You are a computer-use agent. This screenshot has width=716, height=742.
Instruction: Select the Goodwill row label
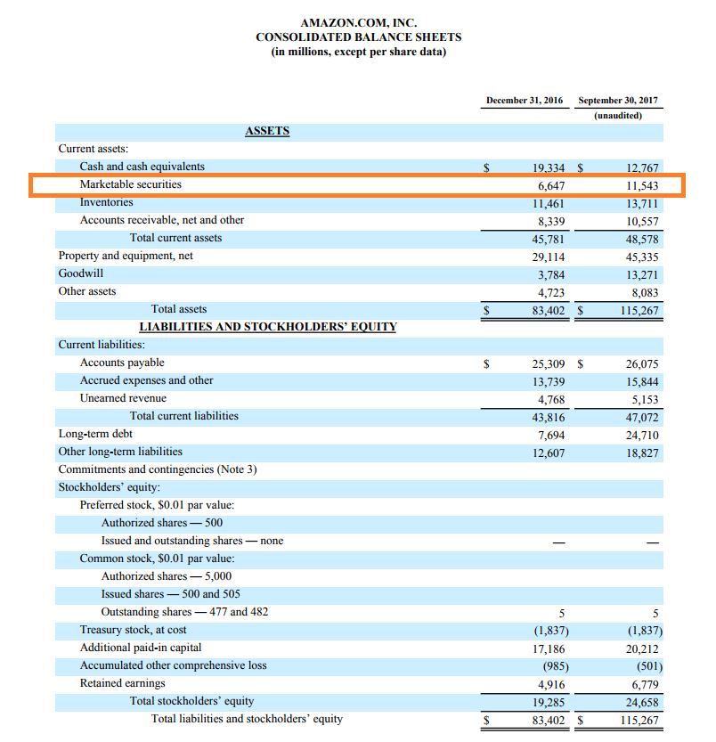[x=80, y=273]
